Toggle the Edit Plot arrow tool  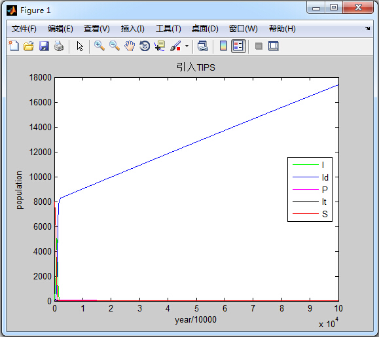[x=80, y=46]
